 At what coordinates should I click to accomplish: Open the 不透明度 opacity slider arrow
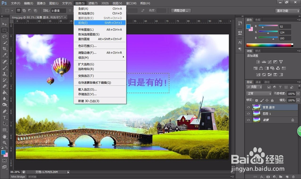coord(298,94)
